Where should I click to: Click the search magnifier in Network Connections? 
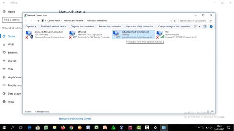click(211, 21)
